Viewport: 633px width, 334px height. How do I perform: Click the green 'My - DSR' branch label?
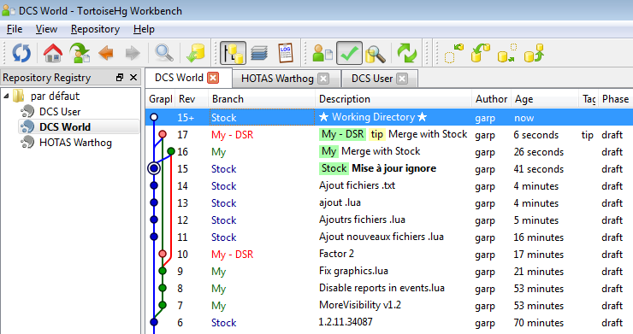[x=342, y=134]
